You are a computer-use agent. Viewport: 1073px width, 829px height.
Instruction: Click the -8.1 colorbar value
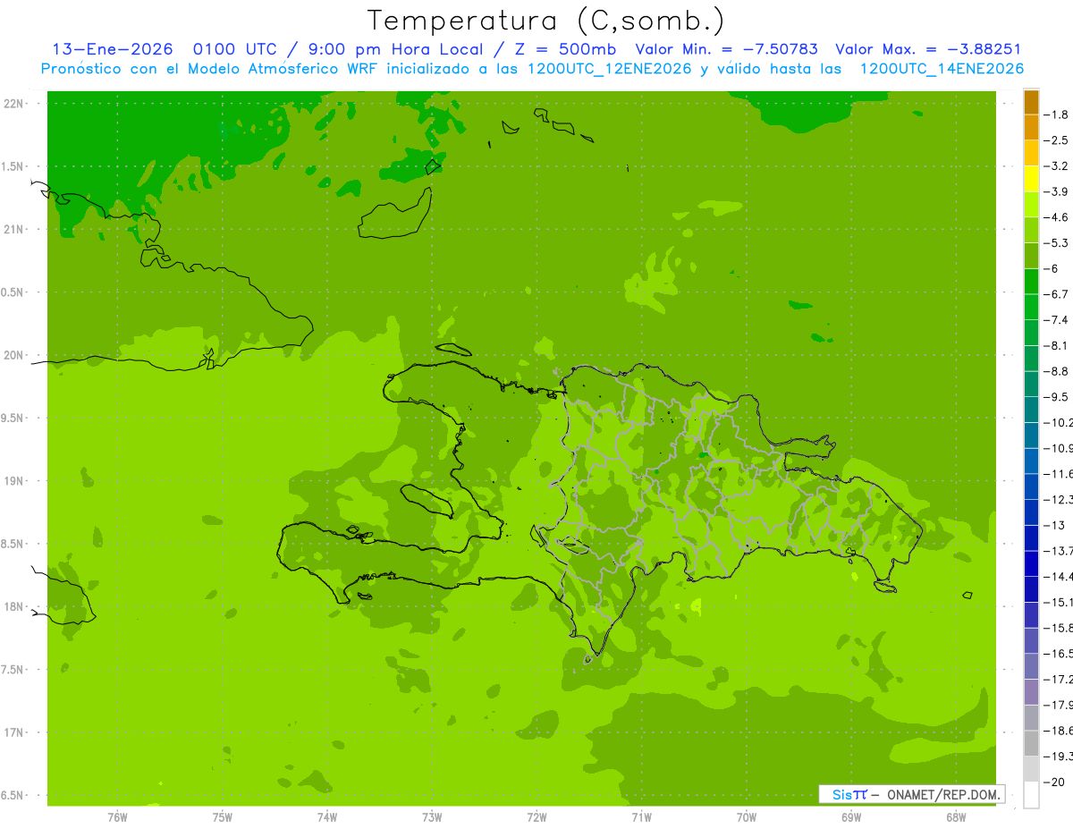pos(1056,345)
